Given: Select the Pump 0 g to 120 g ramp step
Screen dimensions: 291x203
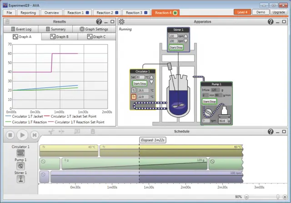Looking at the screenshot, I should click(135, 164).
